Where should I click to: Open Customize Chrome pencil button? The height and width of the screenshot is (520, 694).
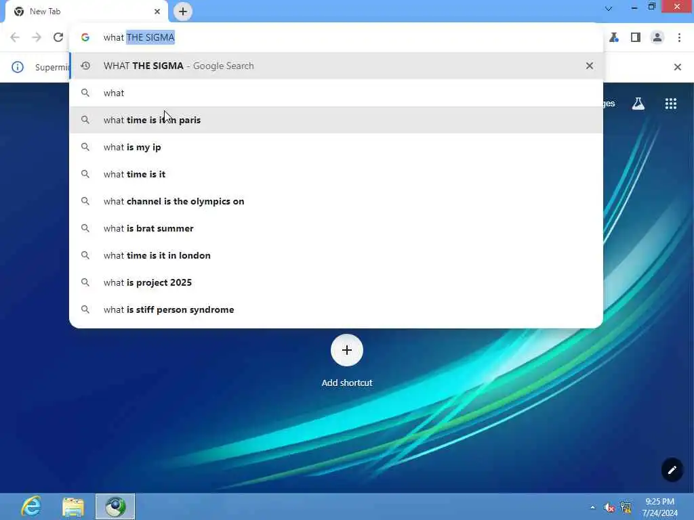(x=672, y=470)
